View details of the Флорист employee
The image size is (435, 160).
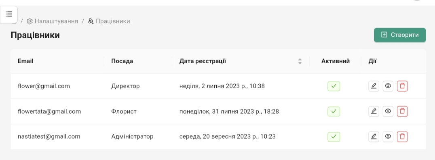click(388, 111)
